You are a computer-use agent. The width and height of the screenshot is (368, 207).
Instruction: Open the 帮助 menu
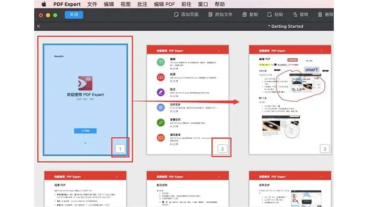(x=220, y=4)
